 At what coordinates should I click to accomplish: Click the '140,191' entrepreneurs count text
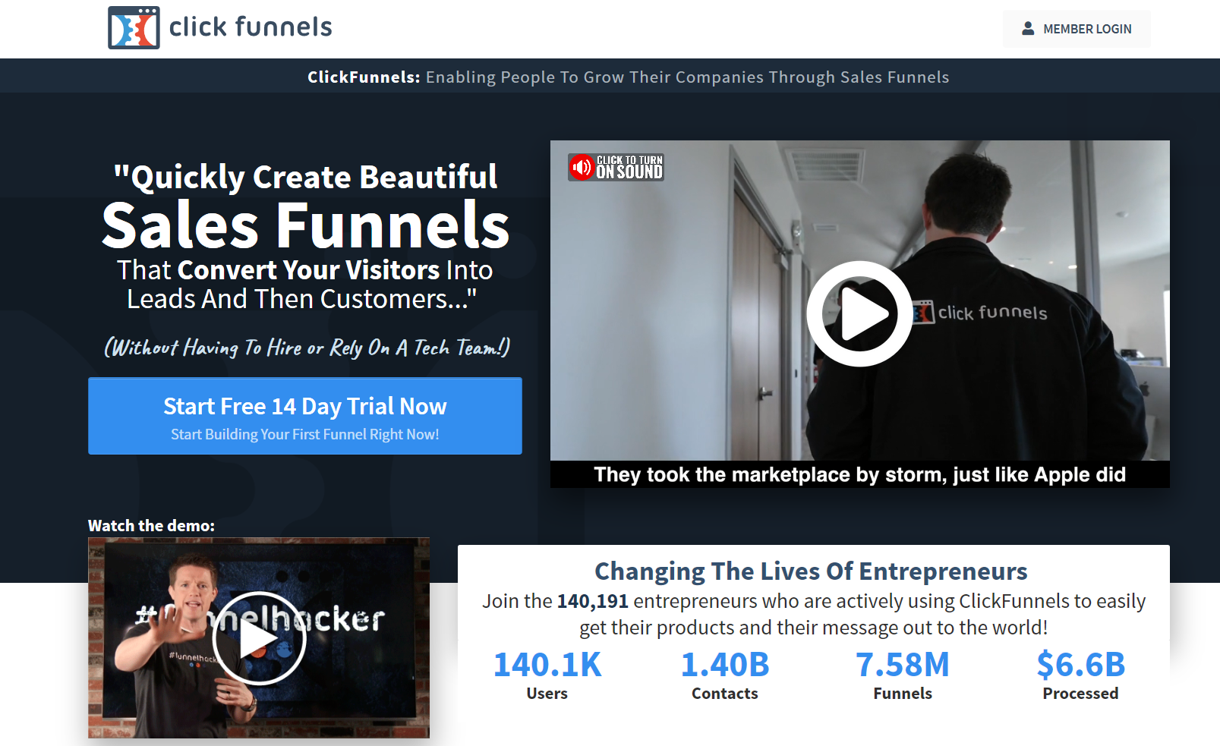point(593,601)
